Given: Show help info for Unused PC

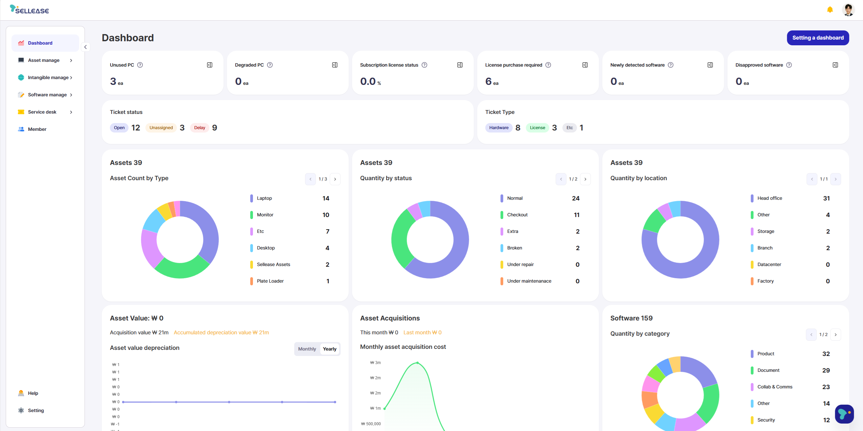Looking at the screenshot, I should point(140,65).
